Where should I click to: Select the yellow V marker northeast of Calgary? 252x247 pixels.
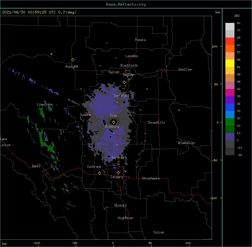pyautogui.click(x=125, y=171)
